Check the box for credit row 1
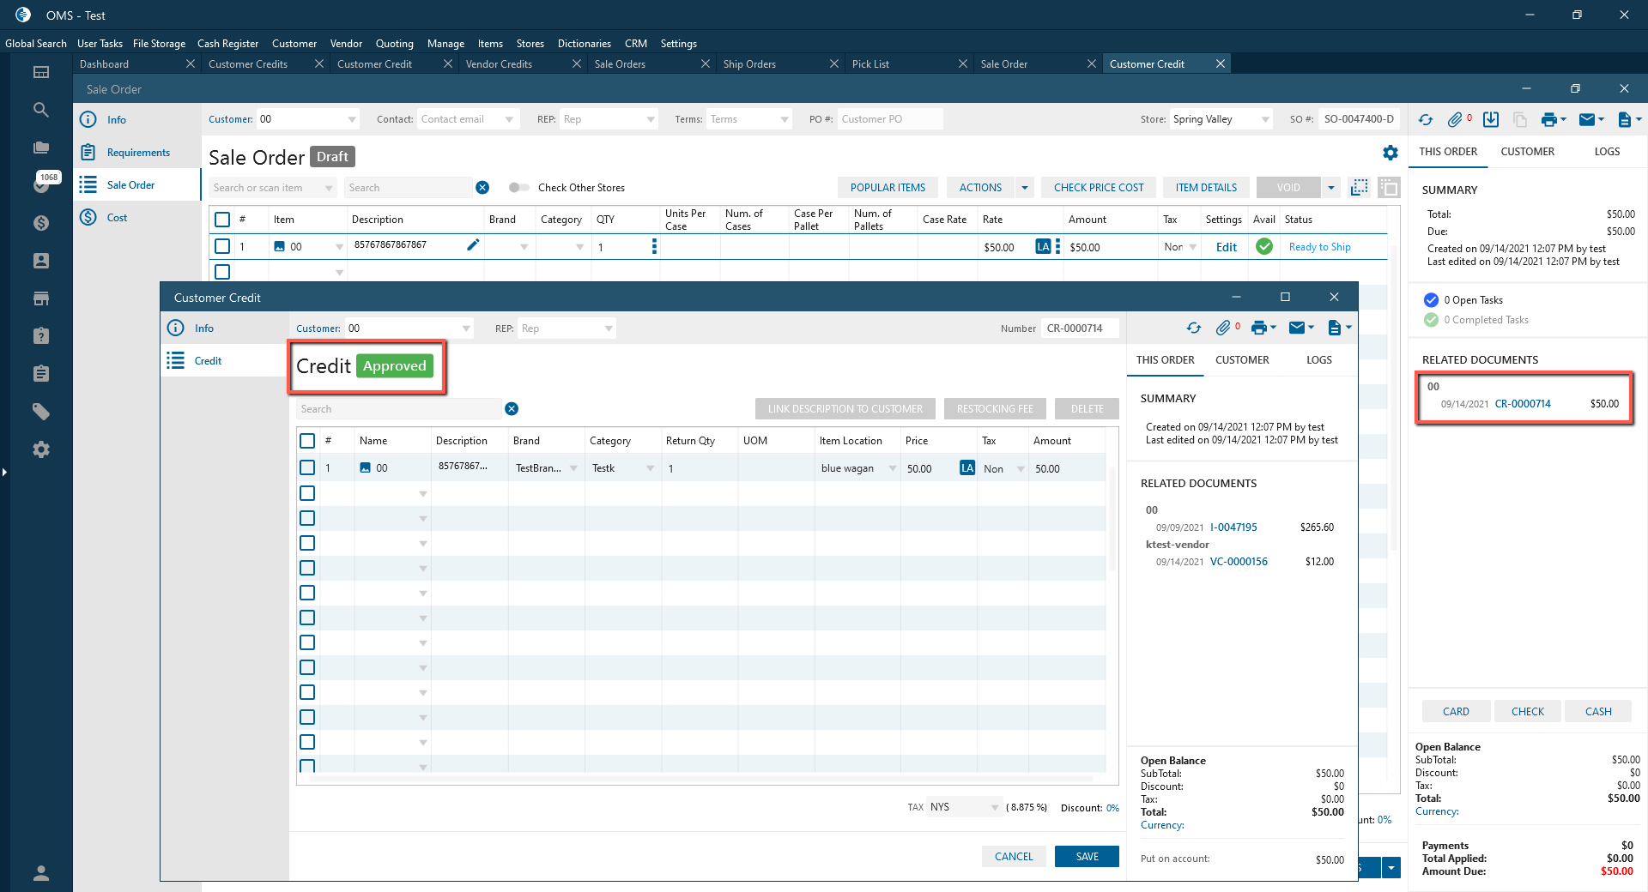 [307, 468]
